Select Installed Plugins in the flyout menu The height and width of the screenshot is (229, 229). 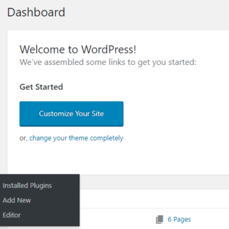27,186
